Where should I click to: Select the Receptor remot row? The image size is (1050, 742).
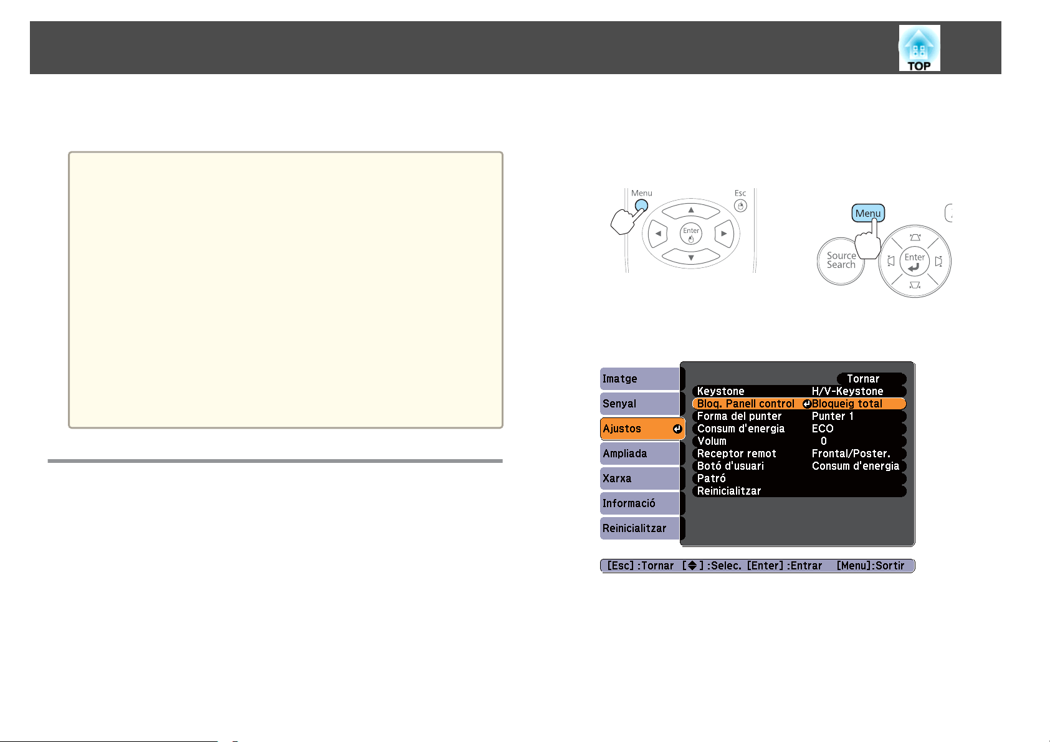[799, 454]
